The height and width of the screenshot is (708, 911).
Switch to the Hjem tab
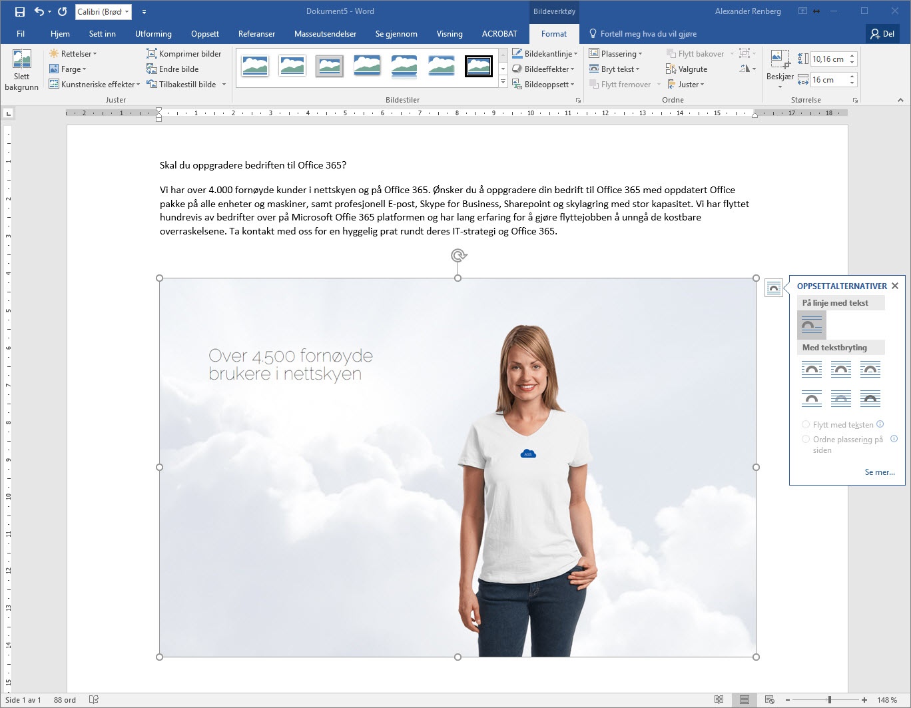click(x=60, y=33)
